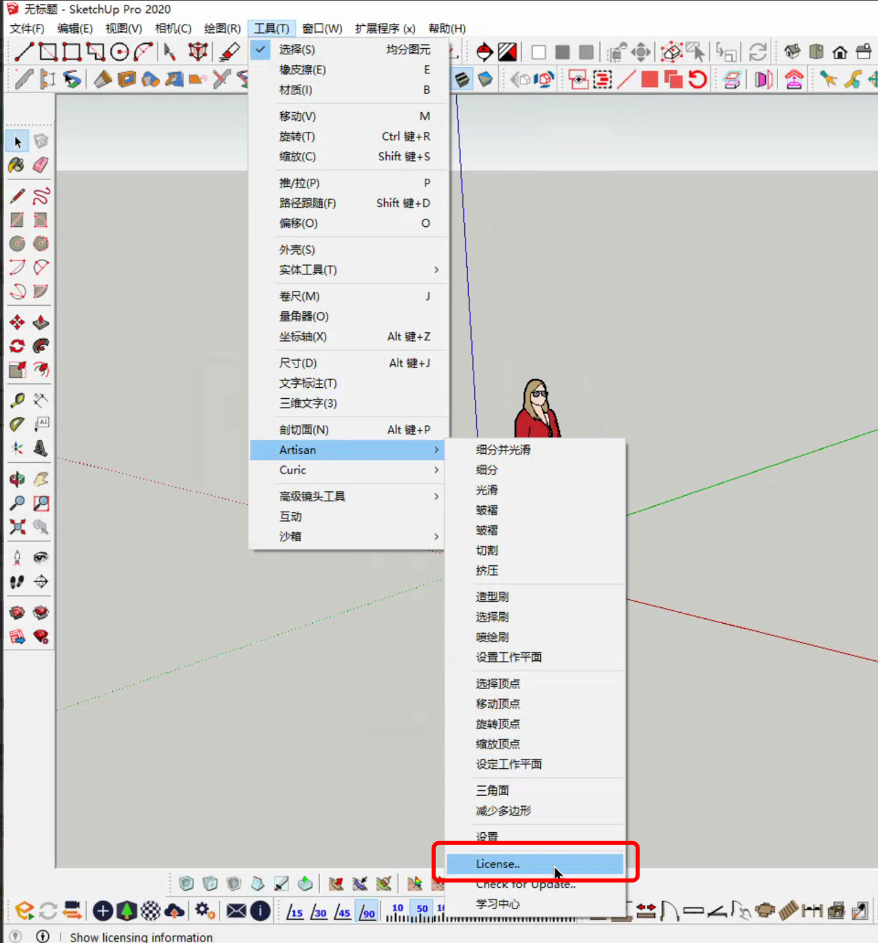Viewport: 878px width, 943px height.
Task: Open the 扩展程序 menu in menu bar
Action: click(x=385, y=29)
